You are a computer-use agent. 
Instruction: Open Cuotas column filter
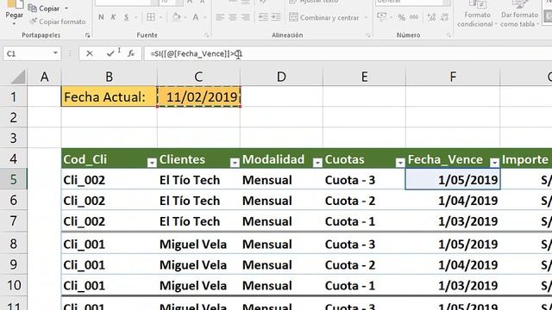pyautogui.click(x=400, y=163)
